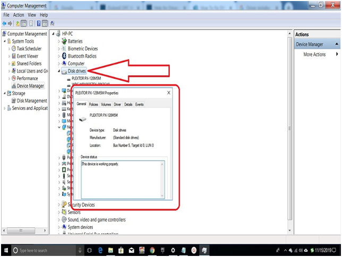This screenshot has width=342, height=257.
Task: Open Microsoft Edge from the taskbar
Action: point(100,250)
